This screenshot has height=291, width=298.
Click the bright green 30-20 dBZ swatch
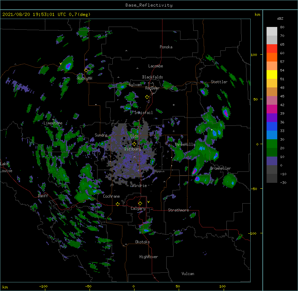272,144
